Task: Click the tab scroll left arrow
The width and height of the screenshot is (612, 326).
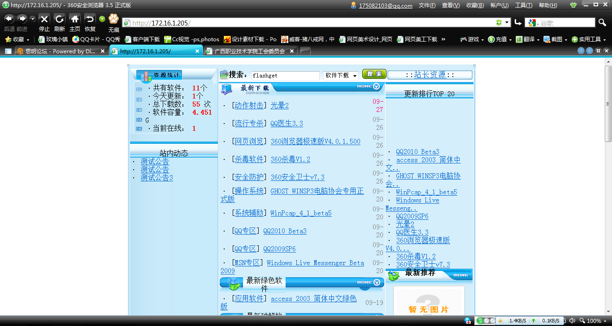Action: tap(581, 51)
